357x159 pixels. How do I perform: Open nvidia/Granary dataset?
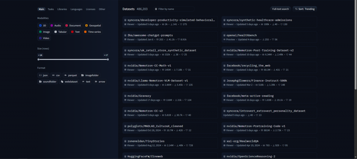[170, 98]
